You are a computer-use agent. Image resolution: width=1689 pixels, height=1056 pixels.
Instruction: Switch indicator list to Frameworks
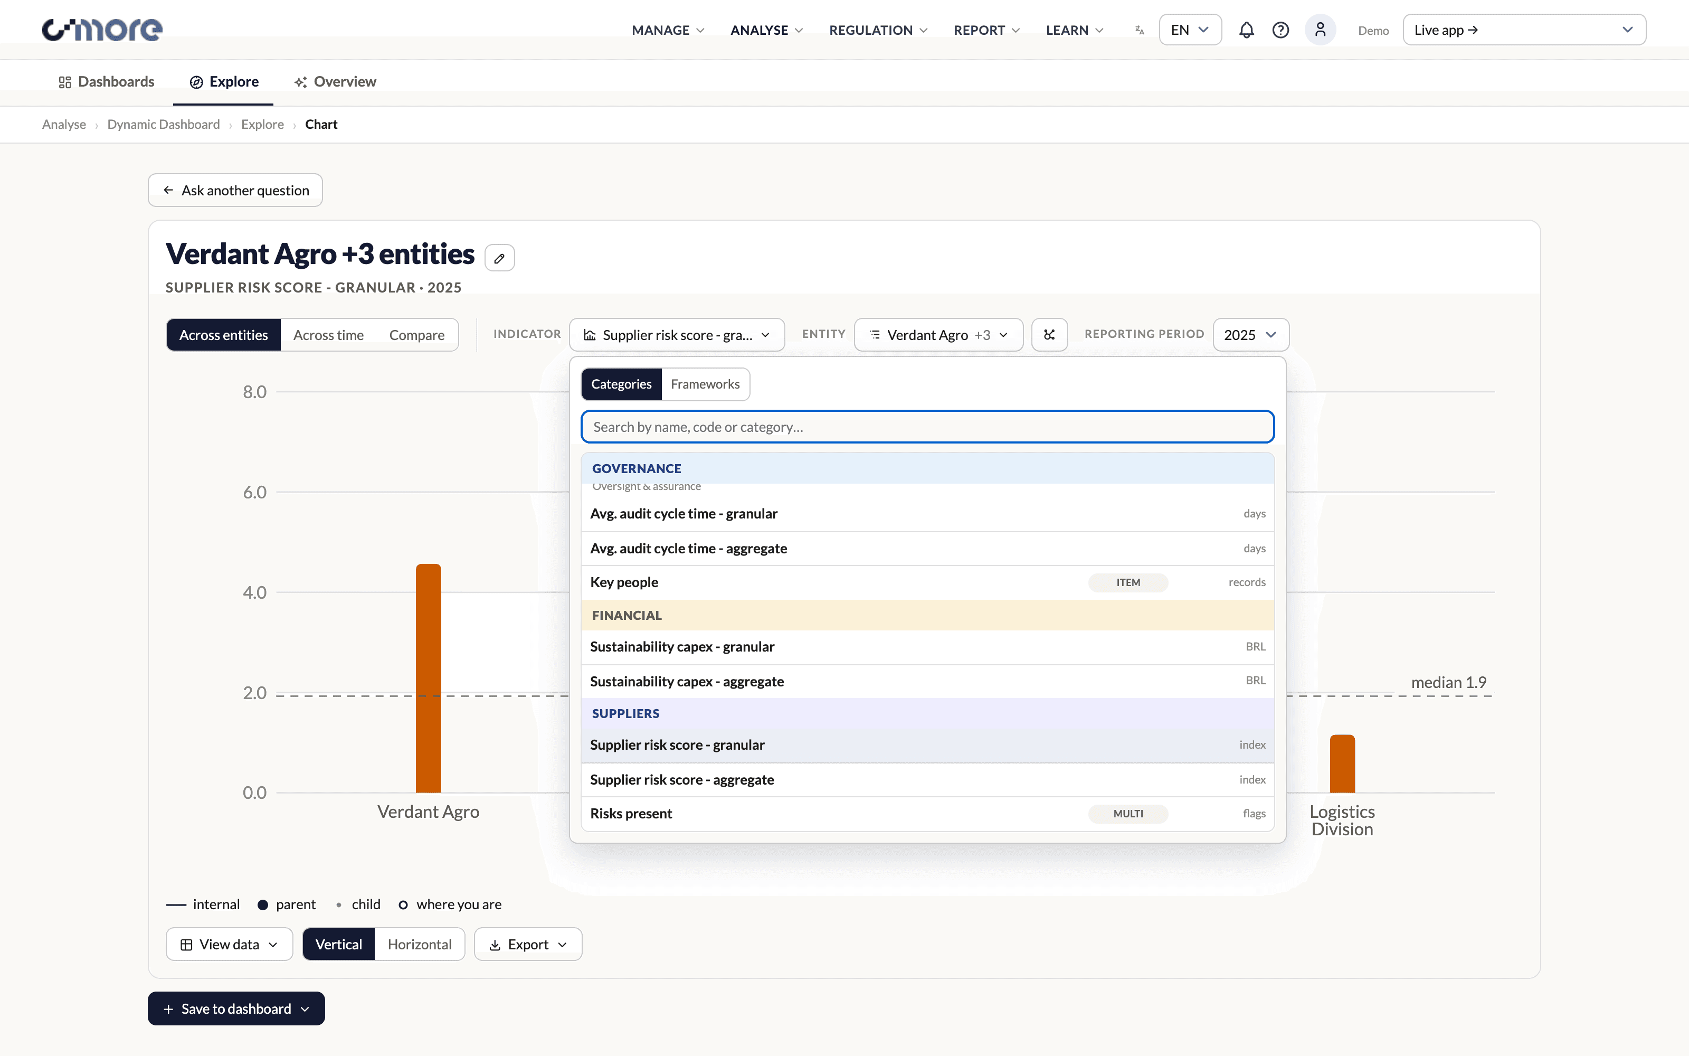(705, 384)
